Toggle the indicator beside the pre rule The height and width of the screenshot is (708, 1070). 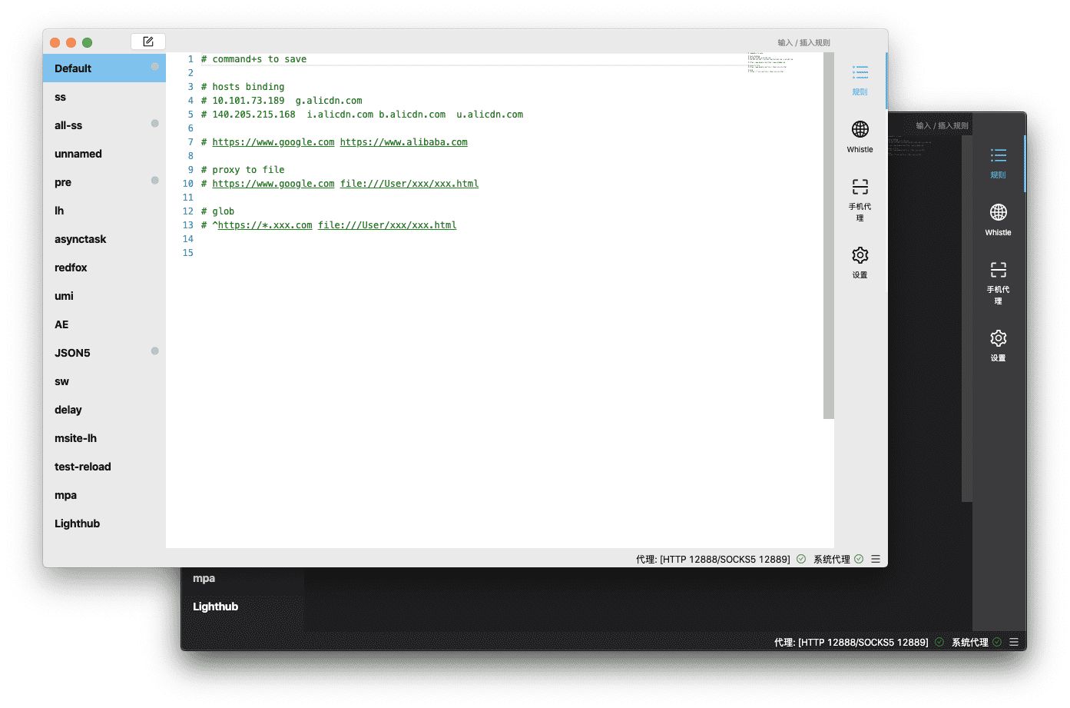click(154, 179)
